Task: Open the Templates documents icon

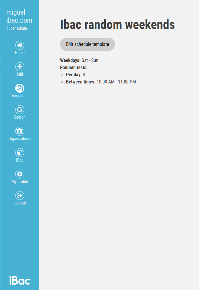Action: tap(20, 88)
